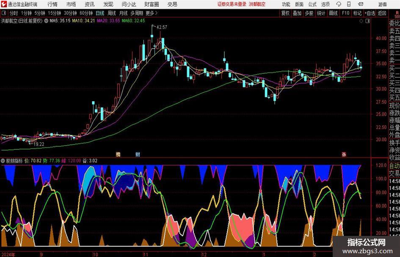
Task: Click the 标记 mark button
Action: (x=357, y=13)
